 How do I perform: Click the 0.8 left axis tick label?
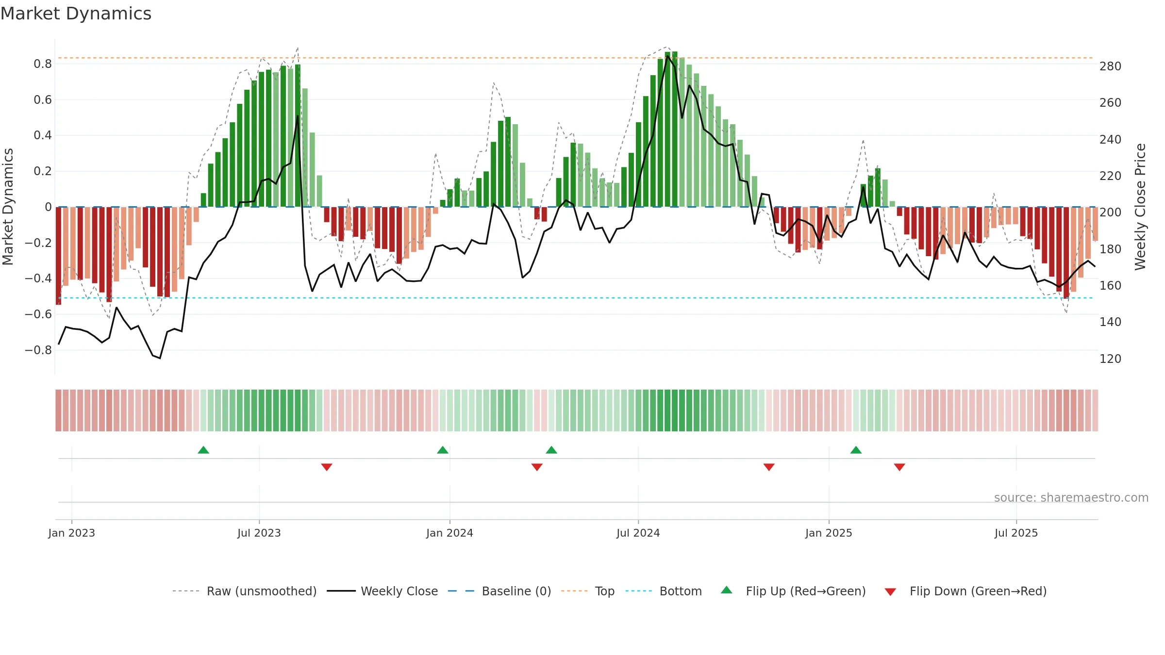click(x=43, y=64)
